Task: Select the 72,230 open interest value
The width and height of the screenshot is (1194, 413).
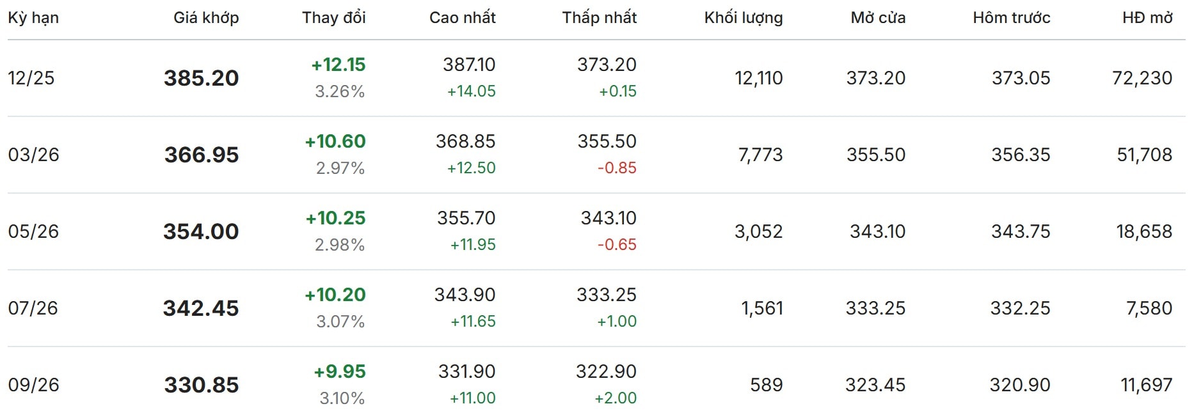Action: (1142, 78)
